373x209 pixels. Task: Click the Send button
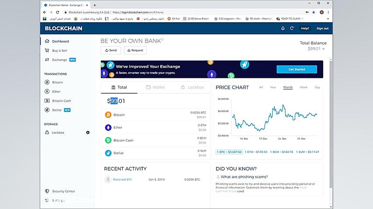tap(111, 51)
